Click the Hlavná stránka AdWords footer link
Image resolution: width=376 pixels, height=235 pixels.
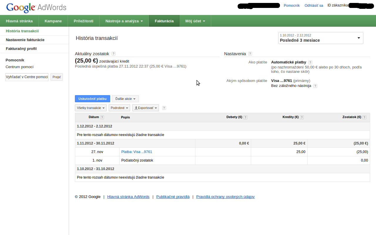128,197
